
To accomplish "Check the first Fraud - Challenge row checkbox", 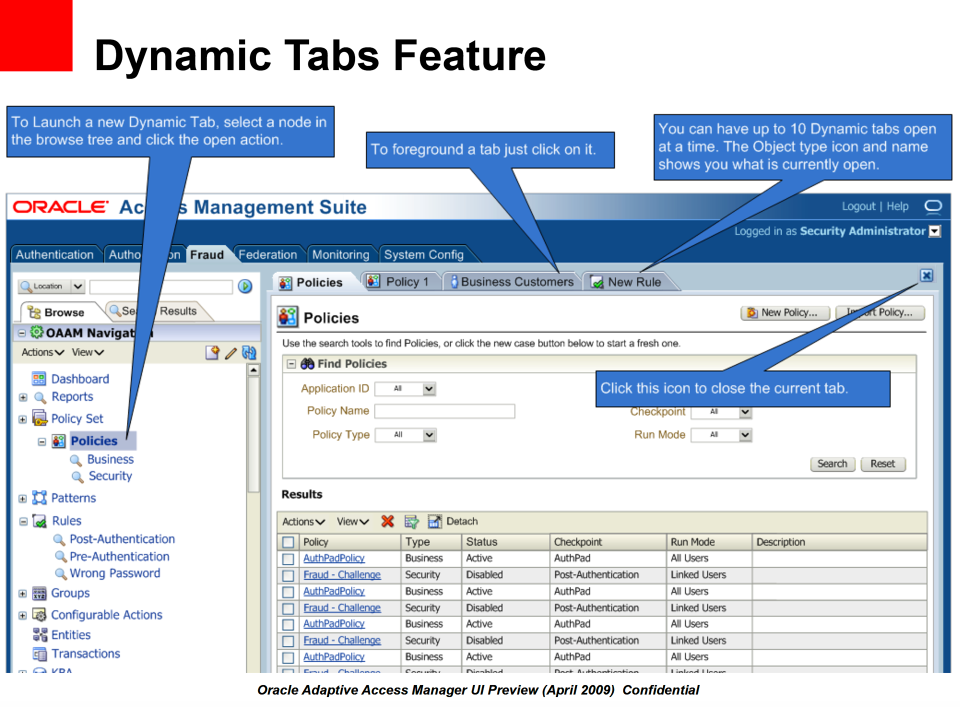I will (x=288, y=575).
